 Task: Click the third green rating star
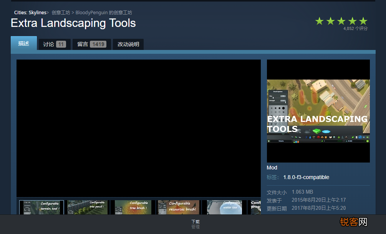pos(341,21)
